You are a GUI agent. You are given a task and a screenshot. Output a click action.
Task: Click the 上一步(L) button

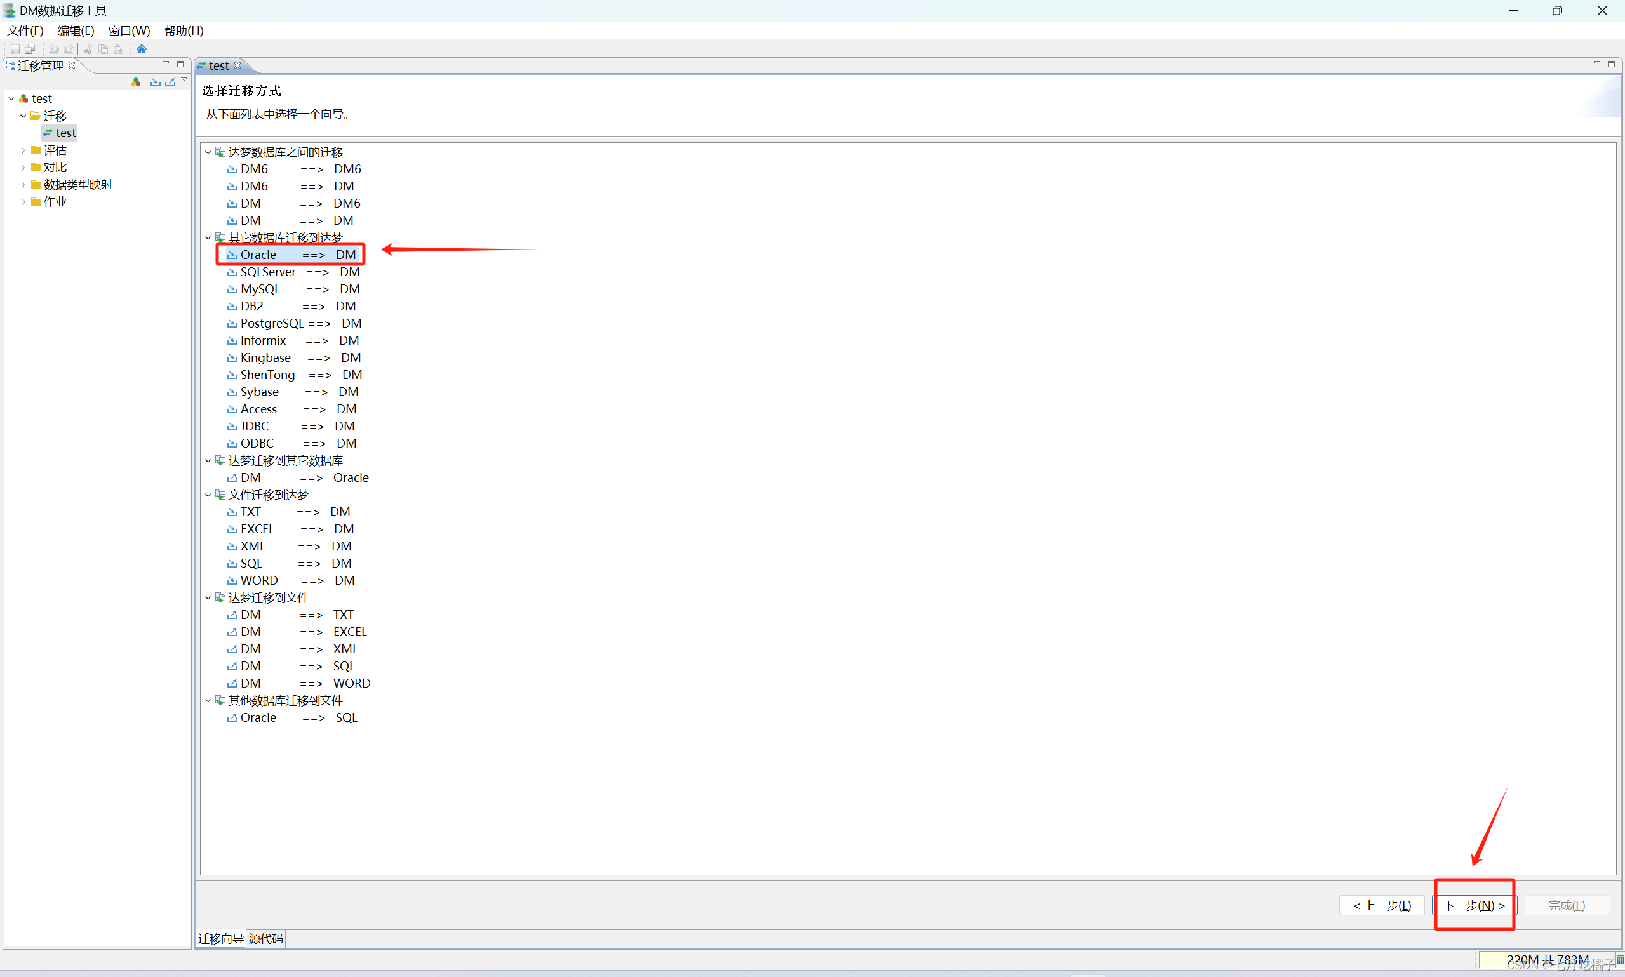pos(1381,905)
